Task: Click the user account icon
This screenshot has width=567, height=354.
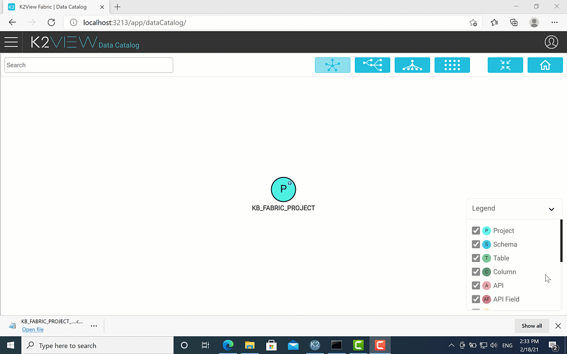Action: click(x=551, y=42)
